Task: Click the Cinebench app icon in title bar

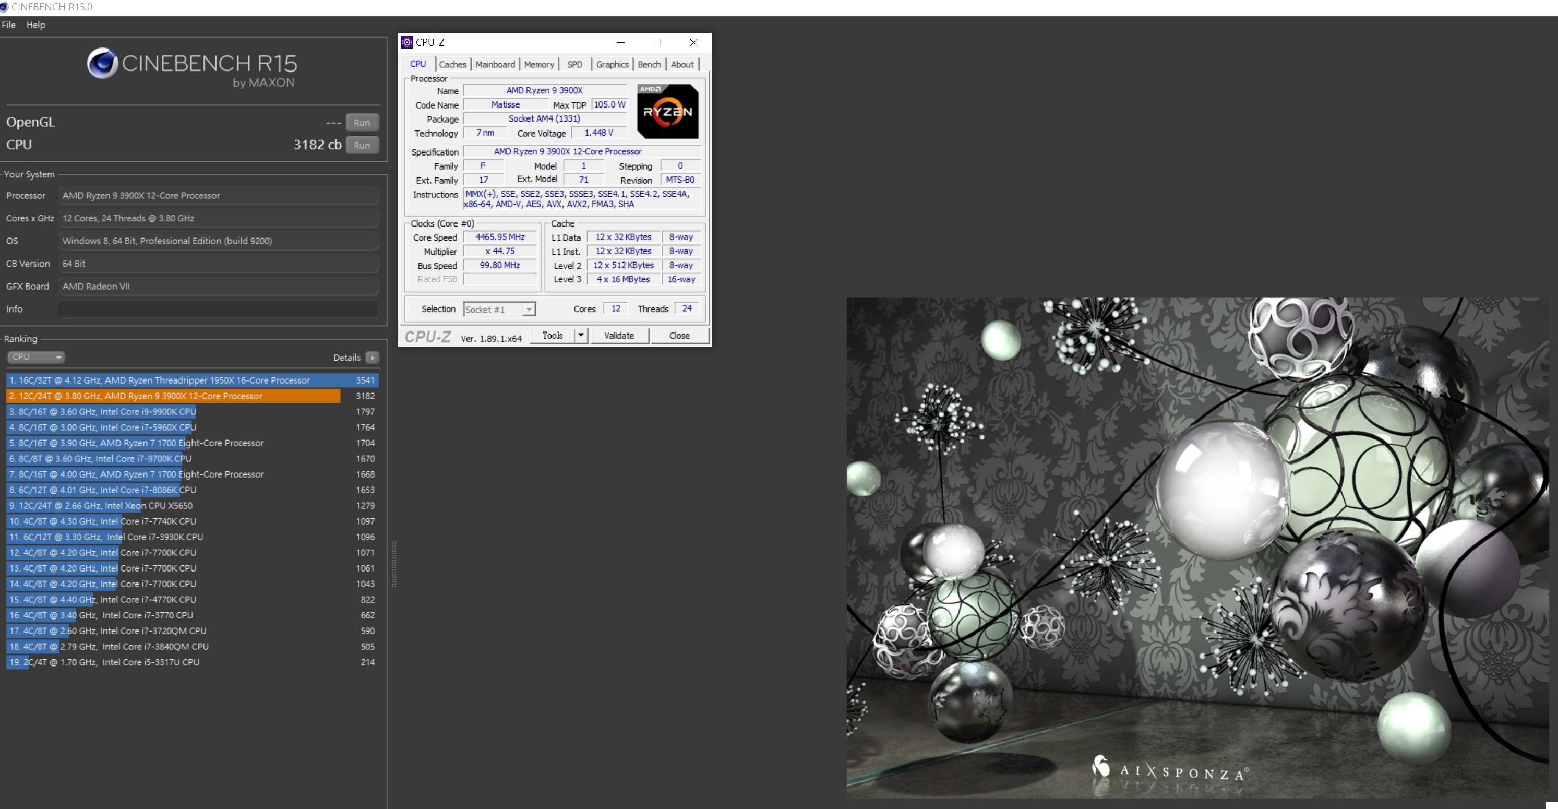Action: [4, 7]
